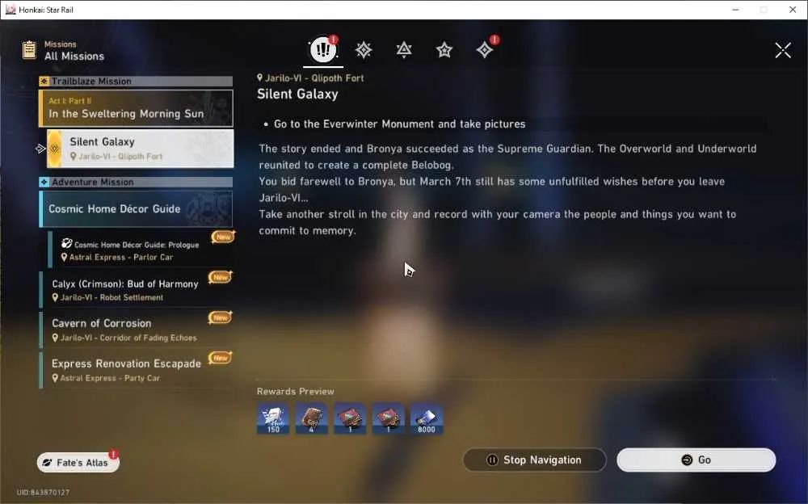Image resolution: width=808 pixels, height=504 pixels.
Task: Select Cosmic Home Décor Guide: Prologue
Action: click(x=140, y=250)
